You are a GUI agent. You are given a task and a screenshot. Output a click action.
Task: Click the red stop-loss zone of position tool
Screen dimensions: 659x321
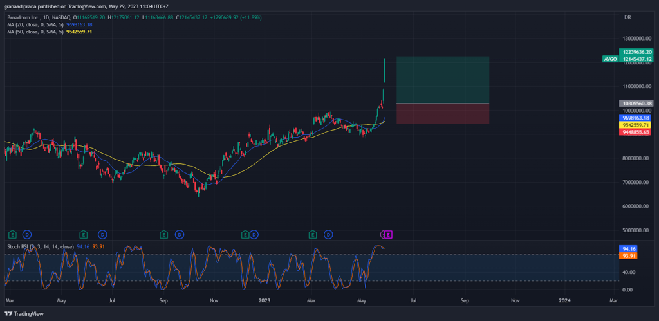point(443,113)
